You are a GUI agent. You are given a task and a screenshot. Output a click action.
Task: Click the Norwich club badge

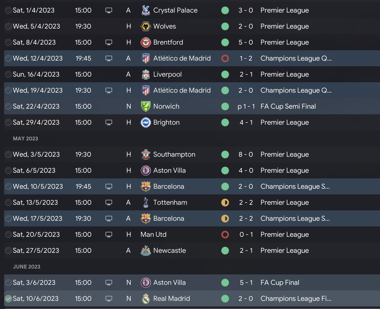pyautogui.click(x=145, y=106)
